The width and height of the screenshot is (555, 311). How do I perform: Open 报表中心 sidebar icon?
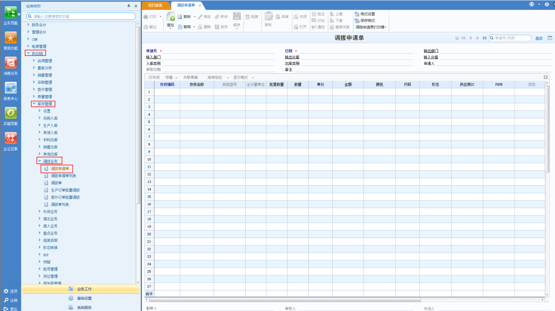[10, 88]
